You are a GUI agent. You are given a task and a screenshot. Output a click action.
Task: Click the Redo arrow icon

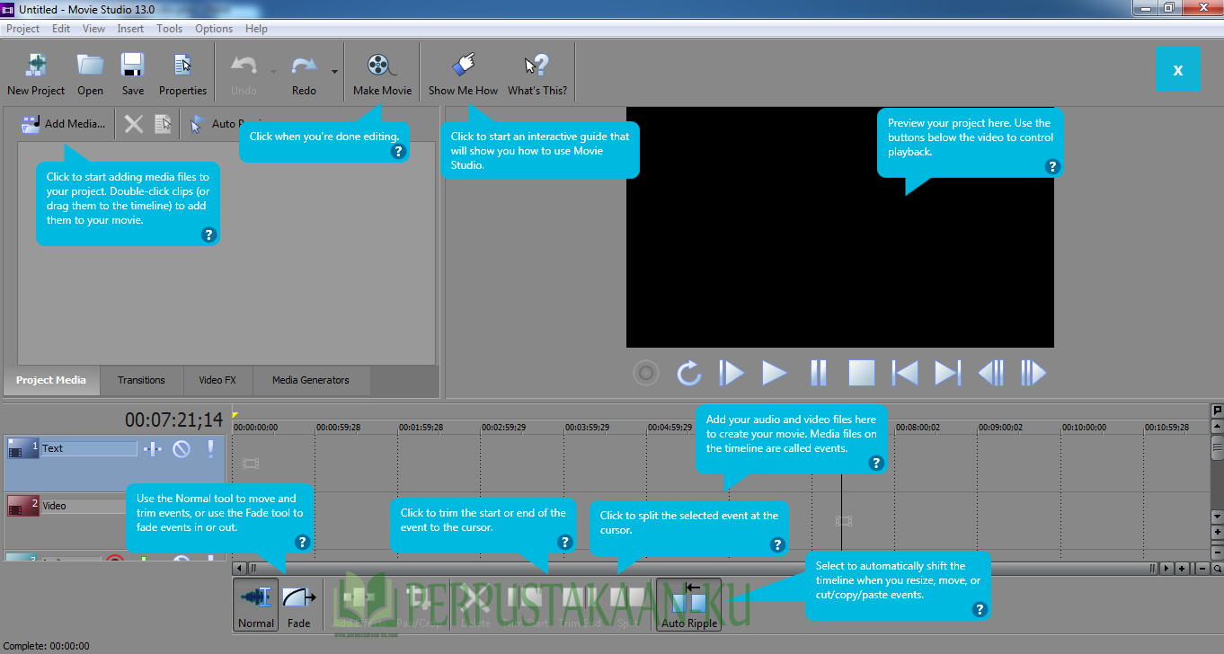[304, 66]
